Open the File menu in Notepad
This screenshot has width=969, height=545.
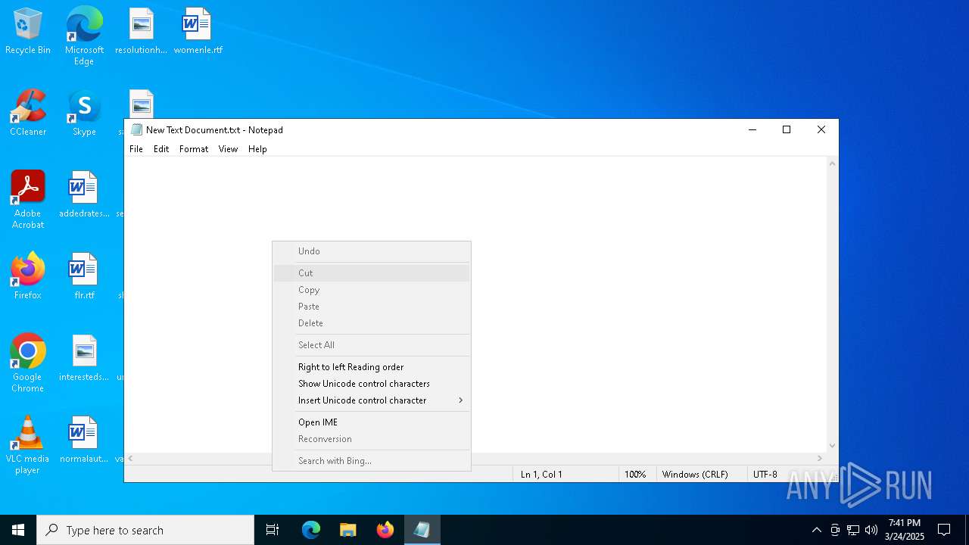coord(136,149)
